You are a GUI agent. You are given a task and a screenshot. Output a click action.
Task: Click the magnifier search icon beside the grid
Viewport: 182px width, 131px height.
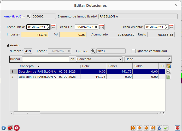coord(169,71)
